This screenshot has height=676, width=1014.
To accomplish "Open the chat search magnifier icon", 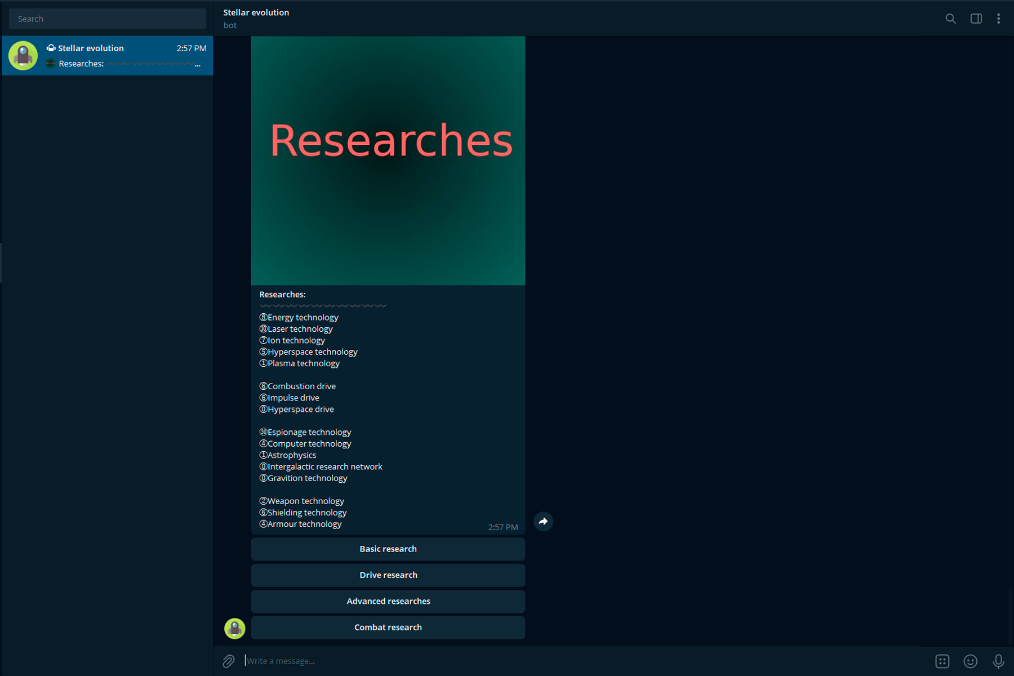I will 950,19.
